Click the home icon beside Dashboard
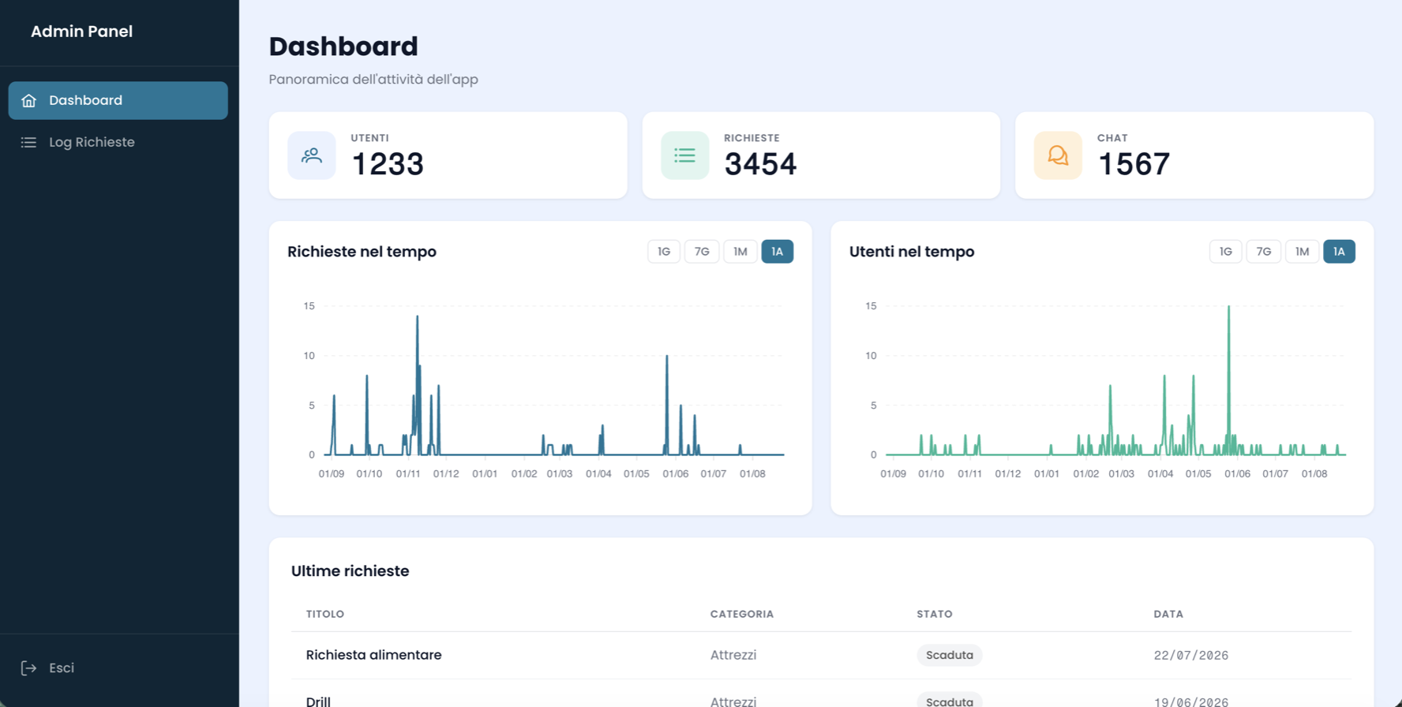 point(29,100)
